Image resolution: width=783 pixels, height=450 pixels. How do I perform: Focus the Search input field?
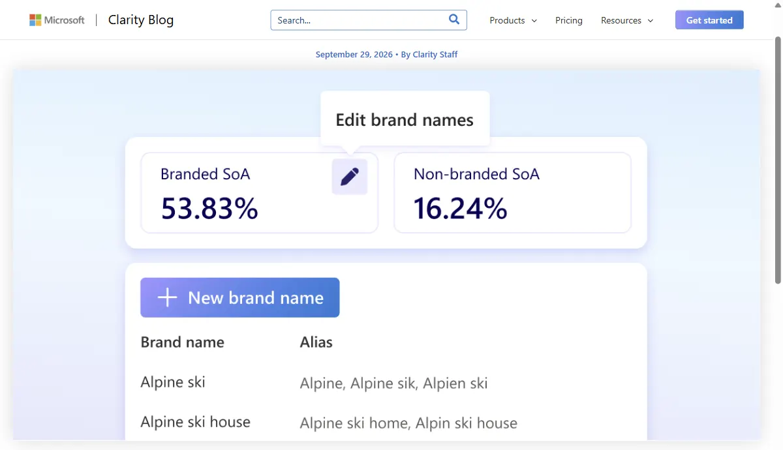pos(369,20)
